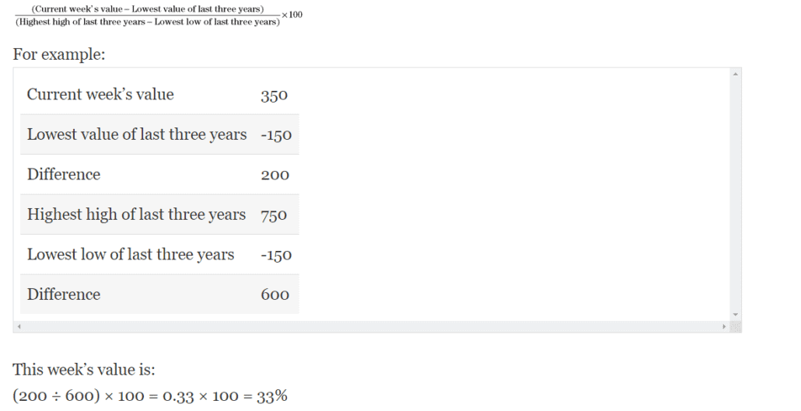The height and width of the screenshot is (411, 801).
Task: Click the scroll down arrow of table box
Action: 736,315
